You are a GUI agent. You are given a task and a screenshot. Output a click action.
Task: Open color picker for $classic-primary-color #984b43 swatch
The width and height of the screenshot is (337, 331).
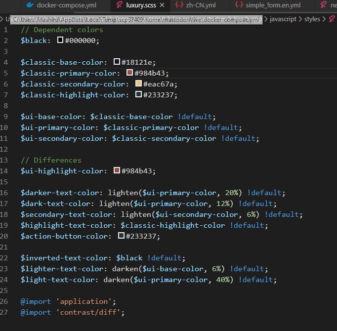point(129,73)
